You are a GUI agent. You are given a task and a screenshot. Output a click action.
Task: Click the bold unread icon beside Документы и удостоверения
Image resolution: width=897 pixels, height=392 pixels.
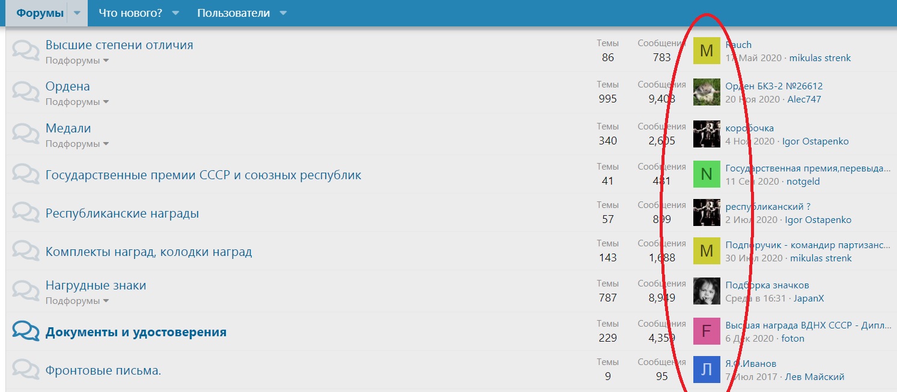tap(26, 331)
